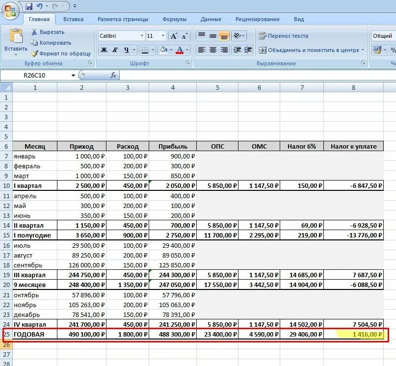Screen dimensions: 396x366
Task: Align cell content to the top
Action: click(202, 36)
